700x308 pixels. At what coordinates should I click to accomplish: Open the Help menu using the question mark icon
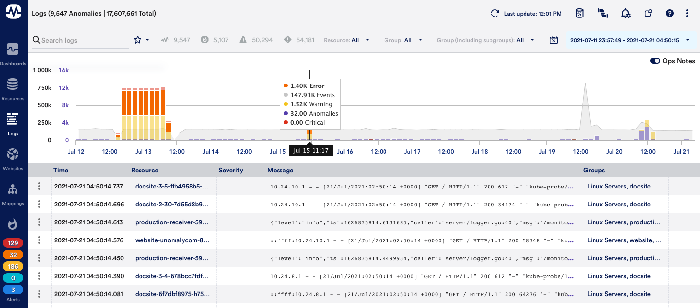coord(669,13)
